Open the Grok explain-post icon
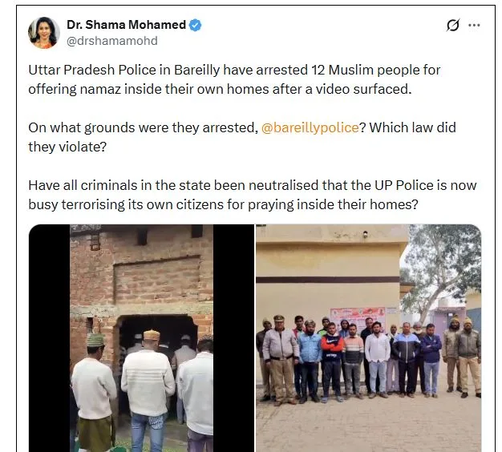Viewport: 502px width, 452px height. point(453,25)
